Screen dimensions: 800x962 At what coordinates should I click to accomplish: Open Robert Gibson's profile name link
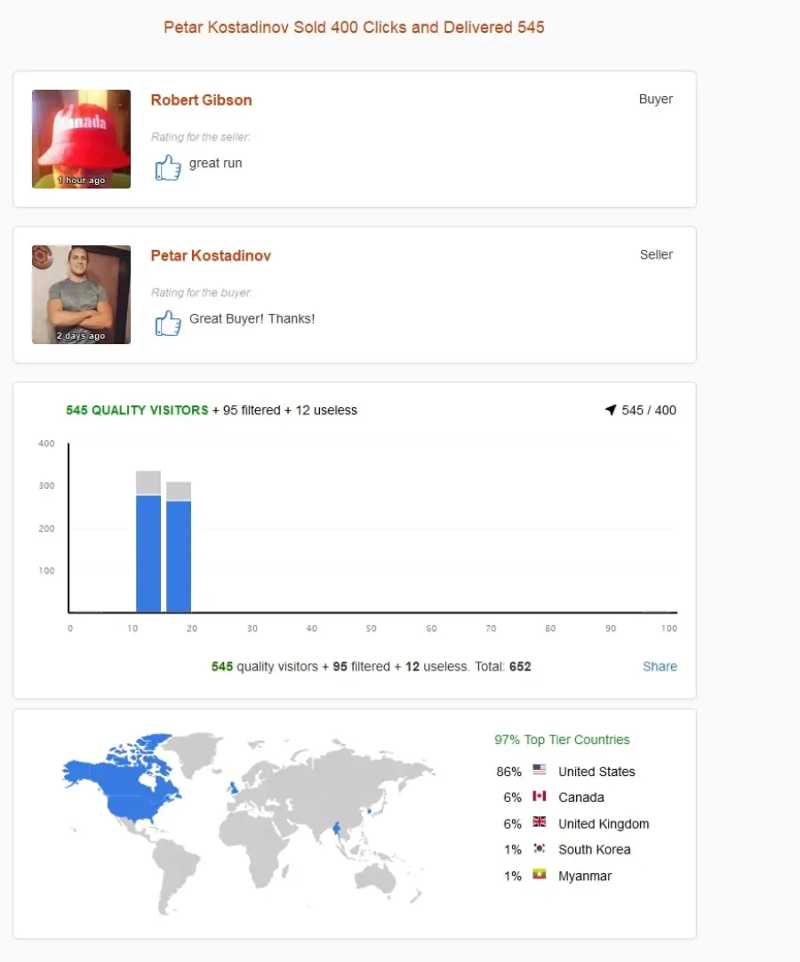click(201, 100)
